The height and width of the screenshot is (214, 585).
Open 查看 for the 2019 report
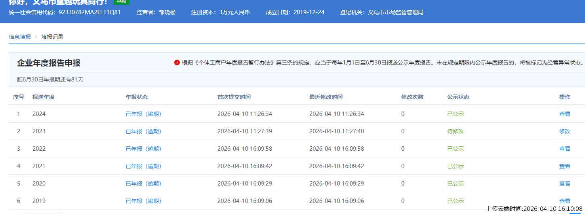tap(564, 201)
